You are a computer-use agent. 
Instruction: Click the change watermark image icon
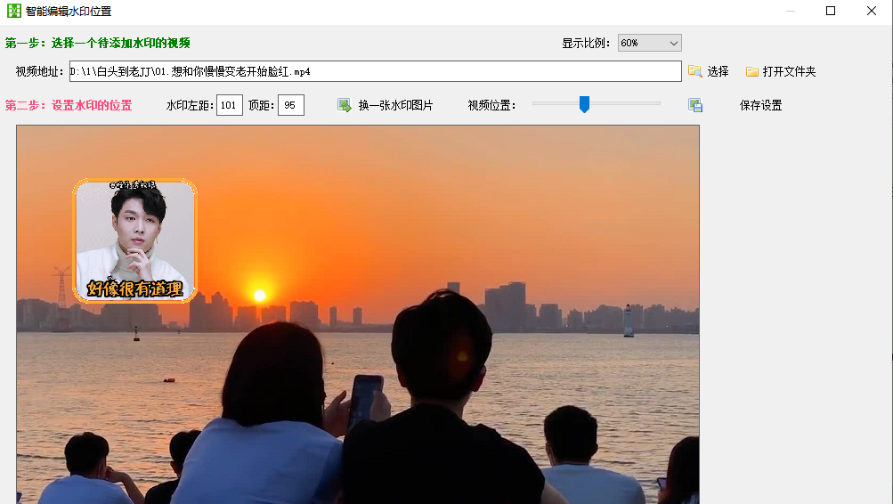pyautogui.click(x=344, y=105)
